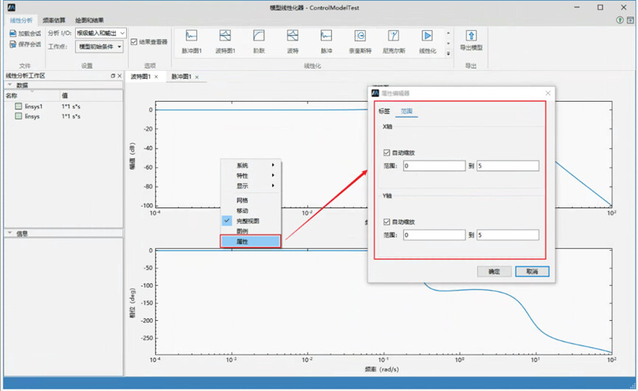Click the layout icon beside help
The height and width of the screenshot is (391, 638).
(x=631, y=20)
